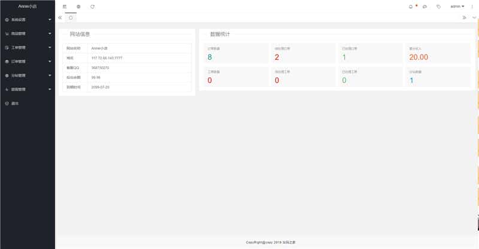479x249 pixels.
Task: Expand arrow beside 分站管理
Action: point(50,75)
